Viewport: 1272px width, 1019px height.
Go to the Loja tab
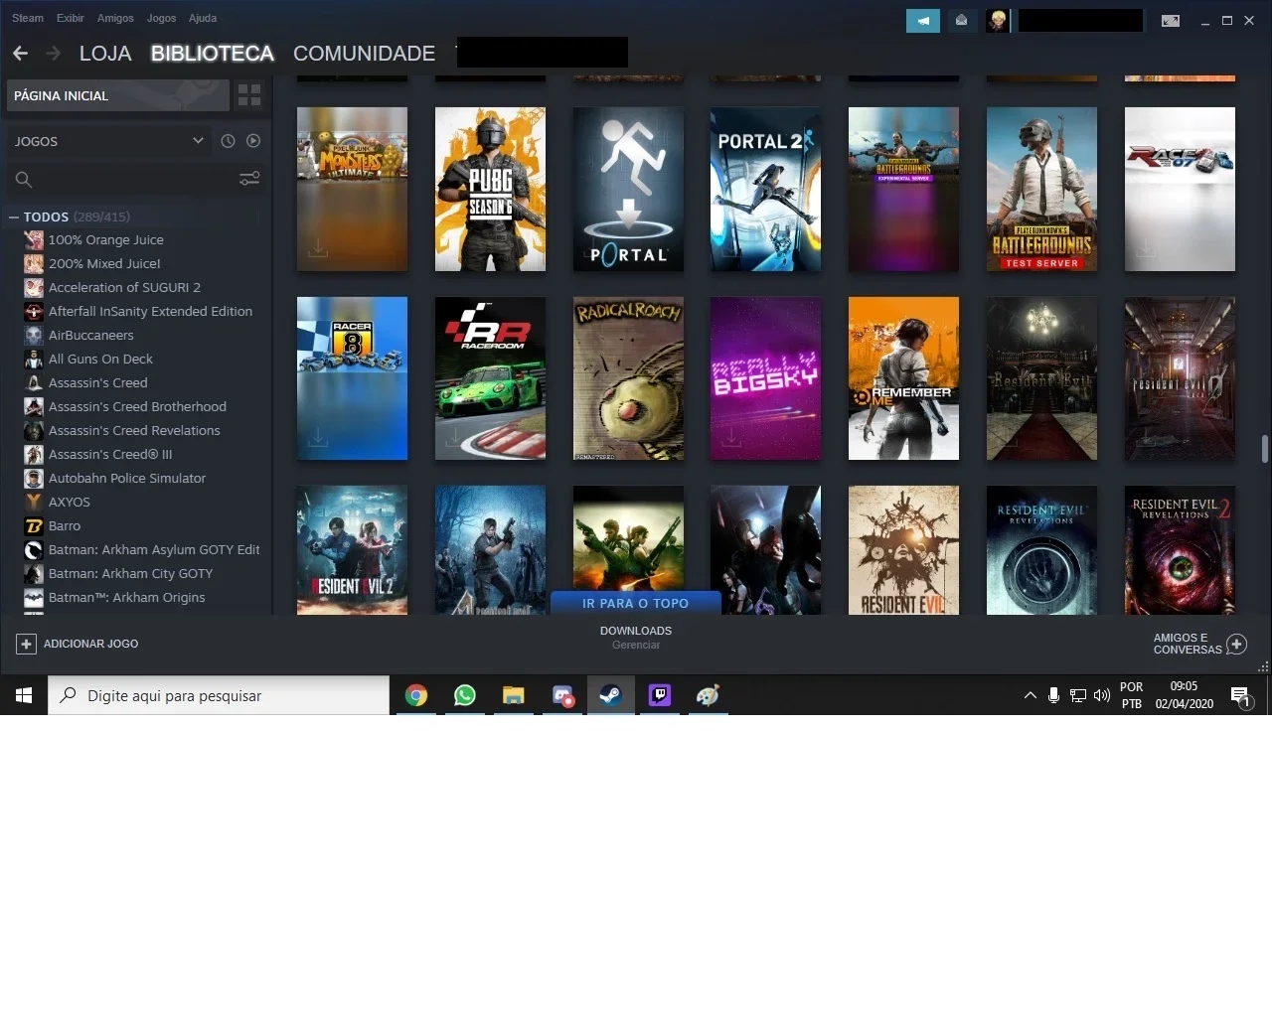(x=105, y=53)
